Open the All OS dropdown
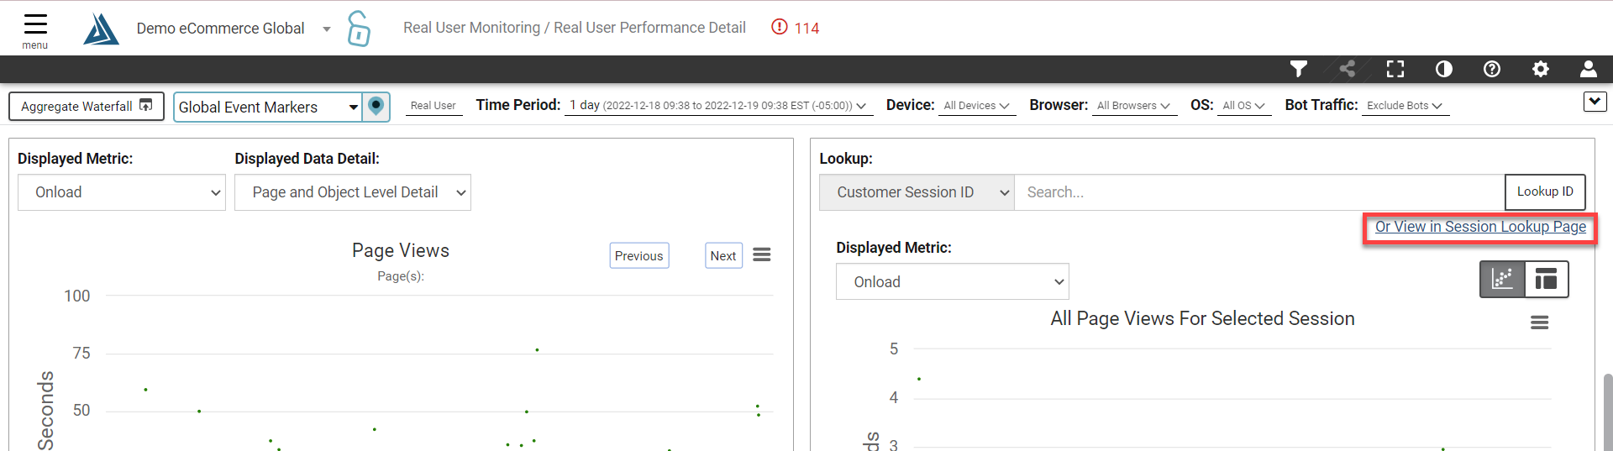This screenshot has height=451, width=1613. tap(1243, 106)
